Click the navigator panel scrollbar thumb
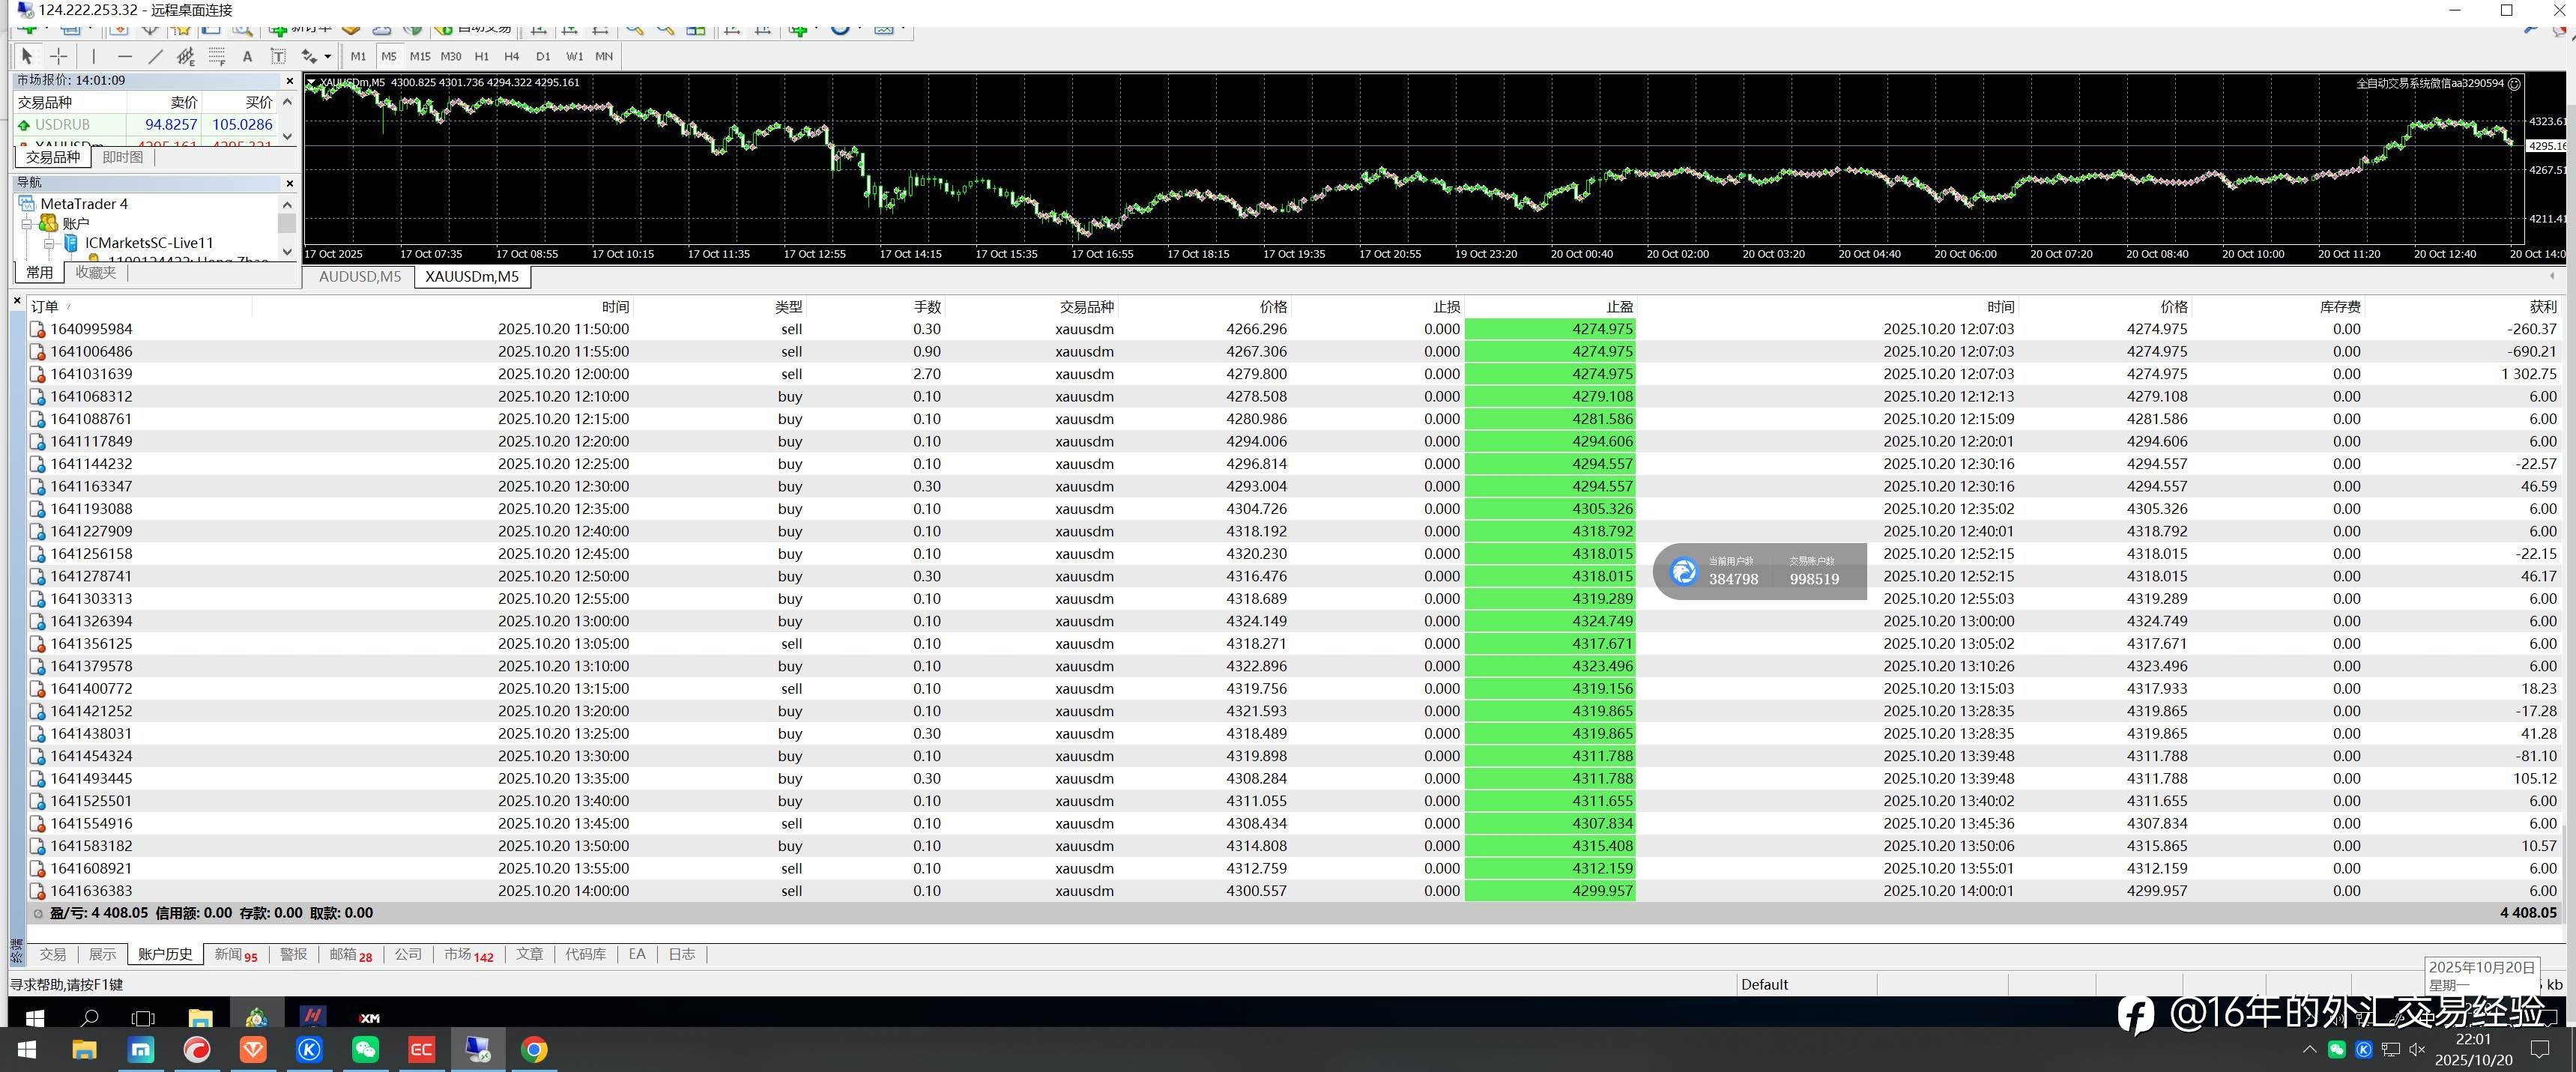The width and height of the screenshot is (2576, 1072). coord(287,223)
